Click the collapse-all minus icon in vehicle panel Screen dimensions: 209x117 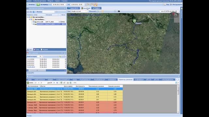pos(28,12)
